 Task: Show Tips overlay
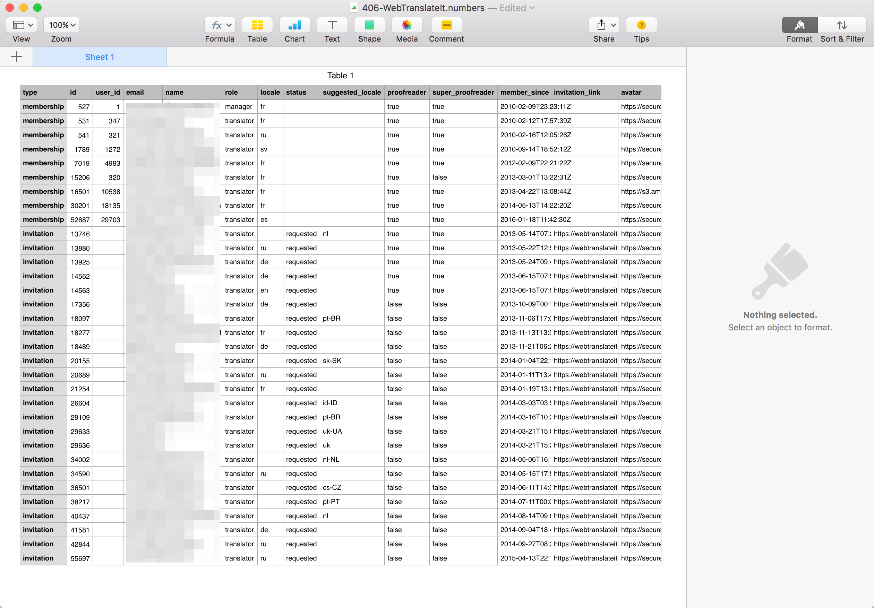click(641, 25)
